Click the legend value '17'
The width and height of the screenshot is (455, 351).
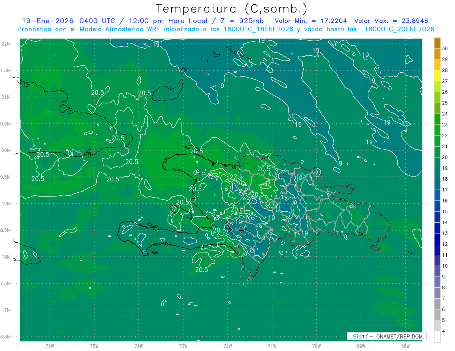(445, 190)
